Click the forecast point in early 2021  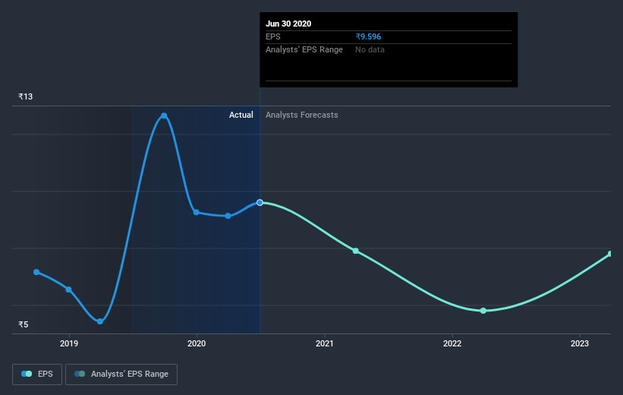point(356,251)
